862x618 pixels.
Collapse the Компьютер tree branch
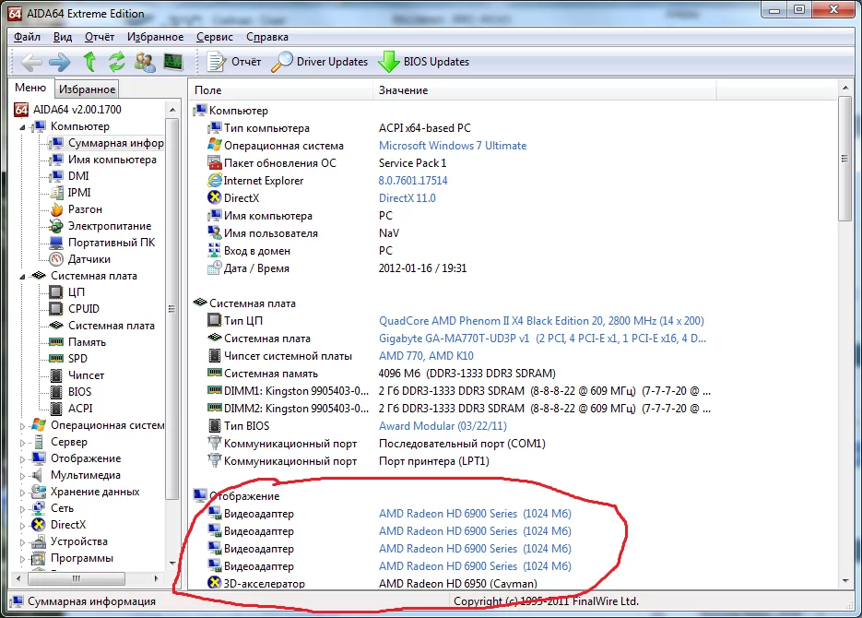[21, 126]
